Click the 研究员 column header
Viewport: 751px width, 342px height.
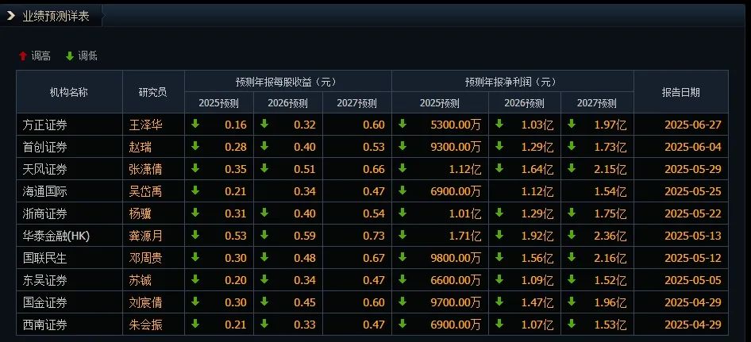152,93
